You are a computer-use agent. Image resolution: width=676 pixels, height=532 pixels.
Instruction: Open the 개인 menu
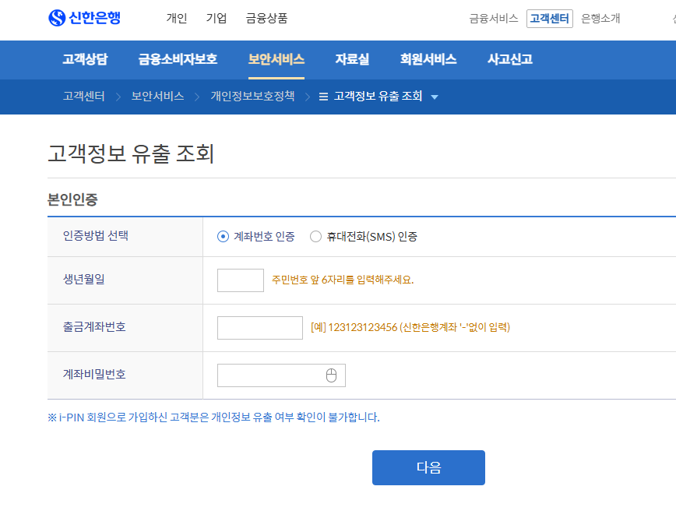pos(177,18)
